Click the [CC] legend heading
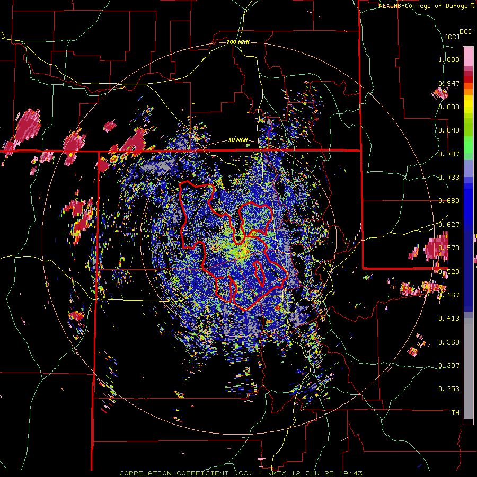The height and width of the screenshot is (477, 477). tap(453, 37)
